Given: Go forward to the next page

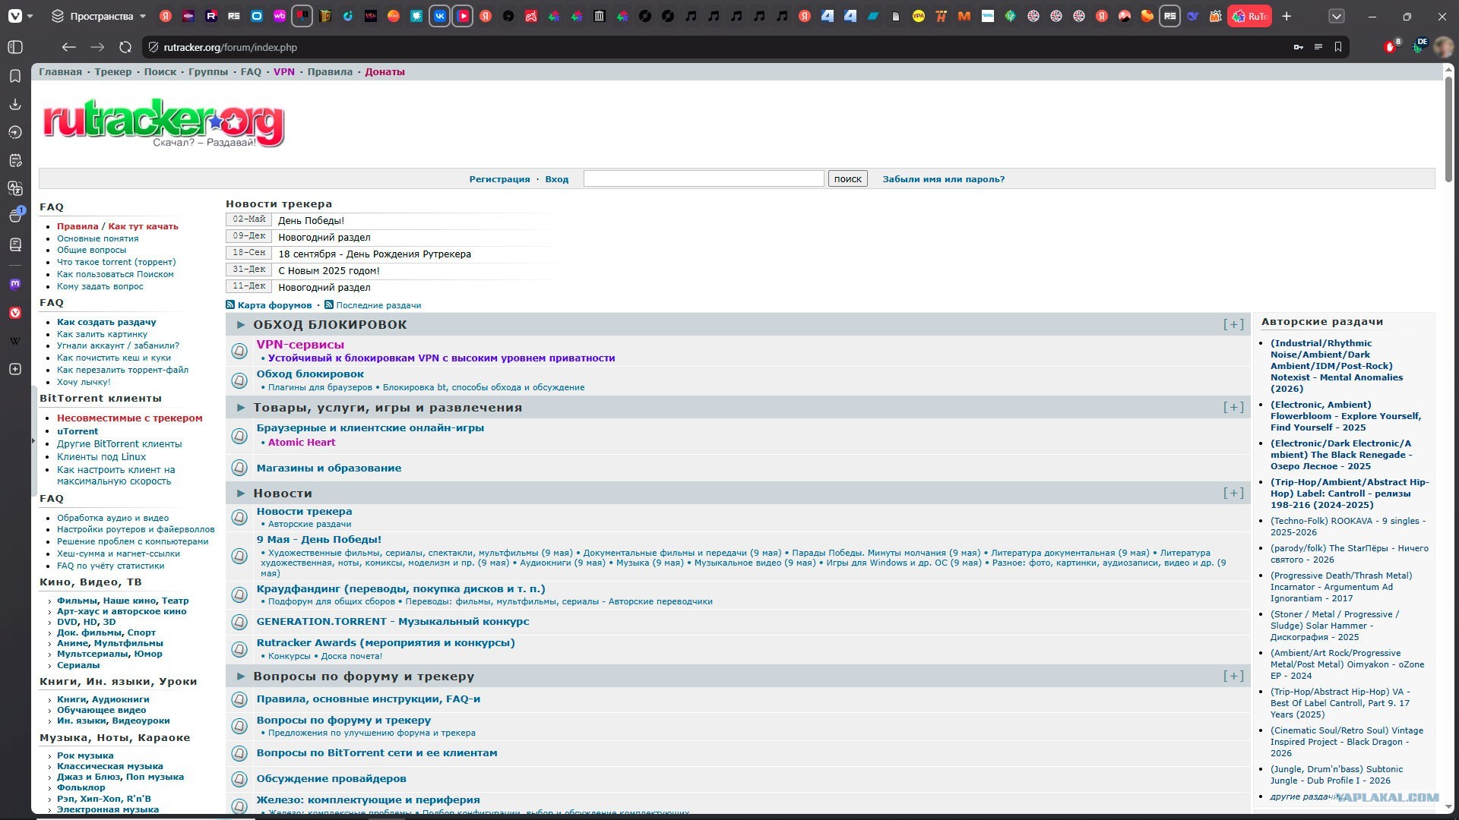Looking at the screenshot, I should (97, 47).
